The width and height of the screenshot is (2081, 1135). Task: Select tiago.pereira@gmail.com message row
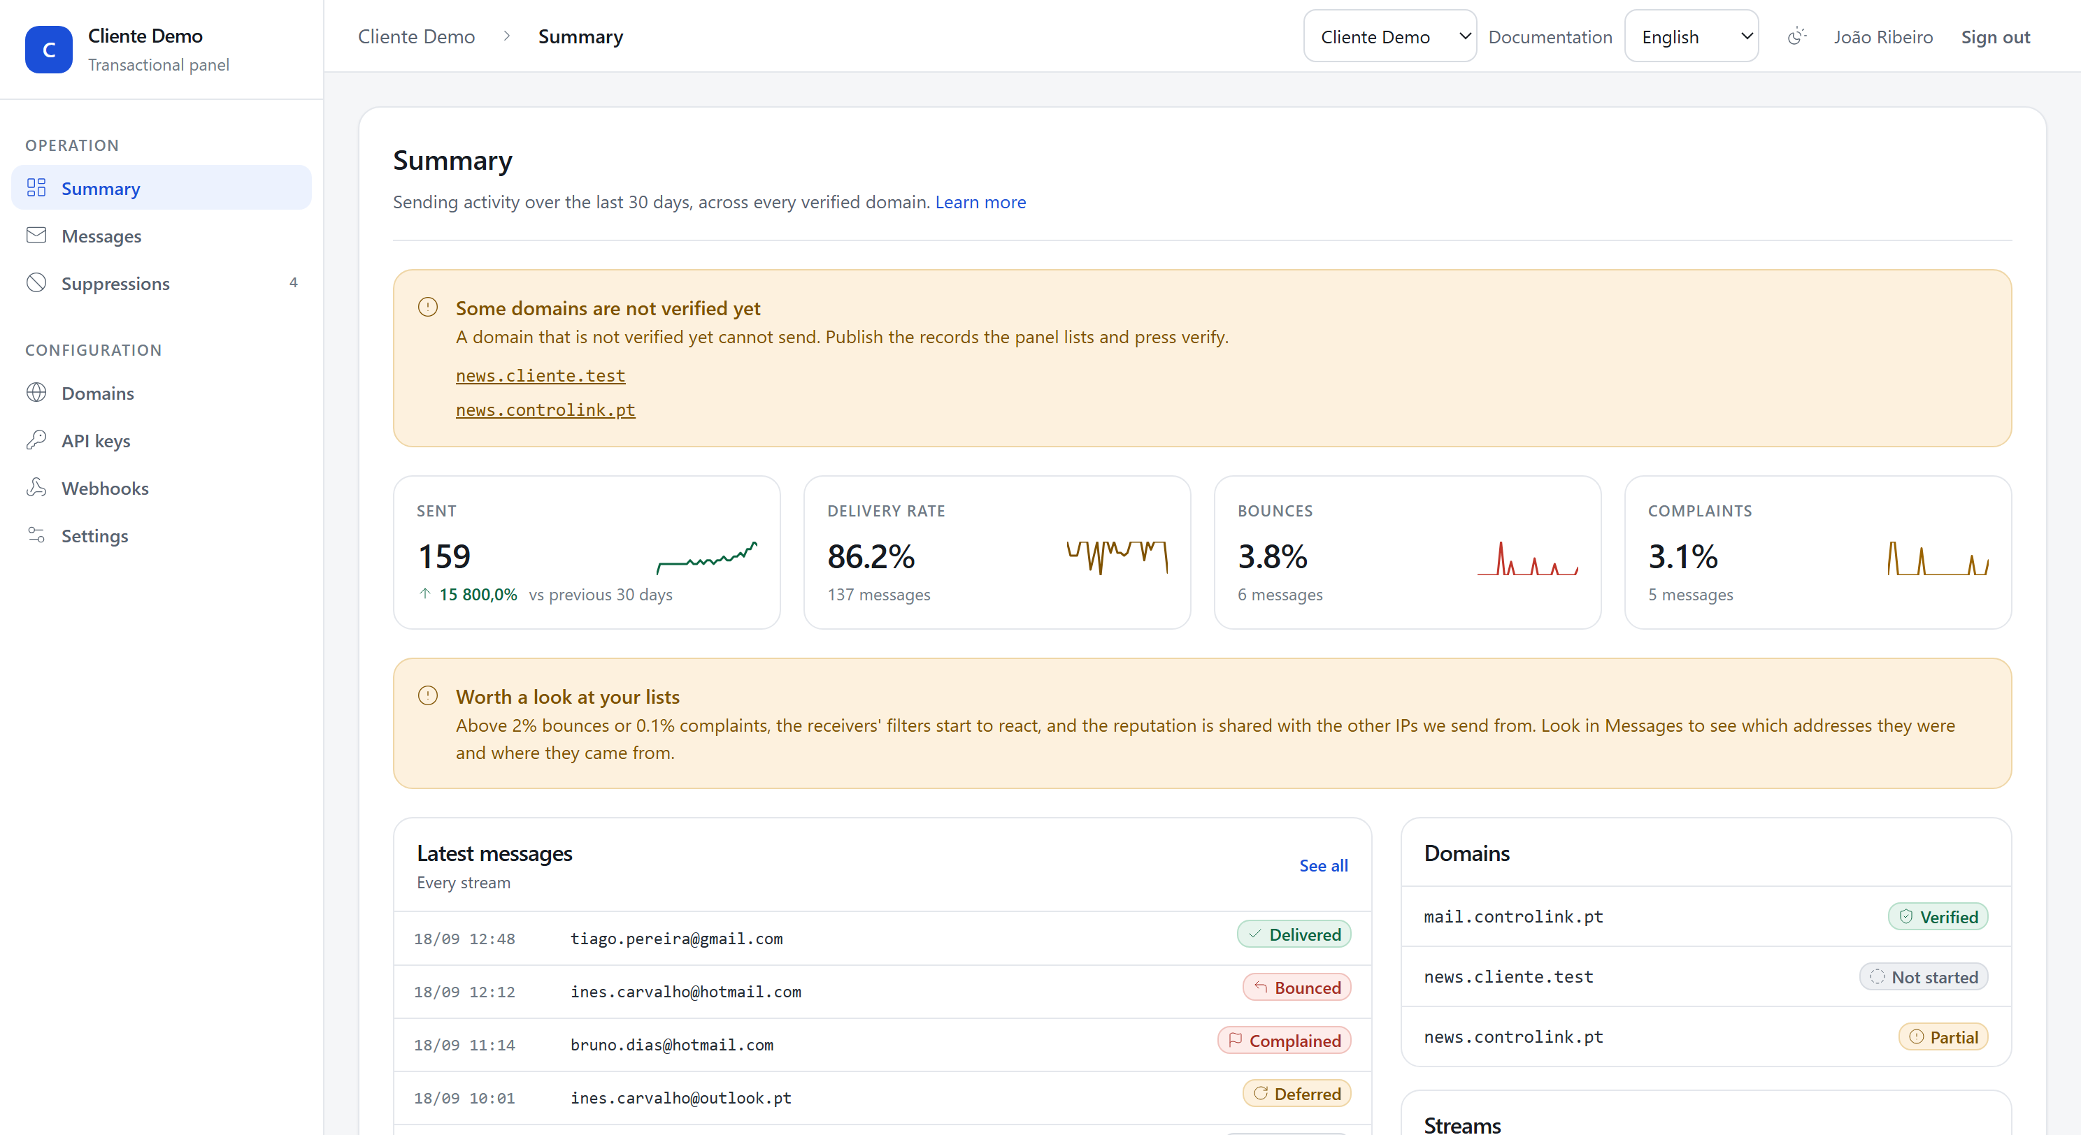(882, 938)
